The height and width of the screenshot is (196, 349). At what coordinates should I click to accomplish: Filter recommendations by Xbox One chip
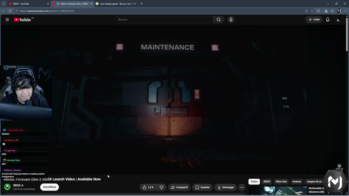pos(281,182)
